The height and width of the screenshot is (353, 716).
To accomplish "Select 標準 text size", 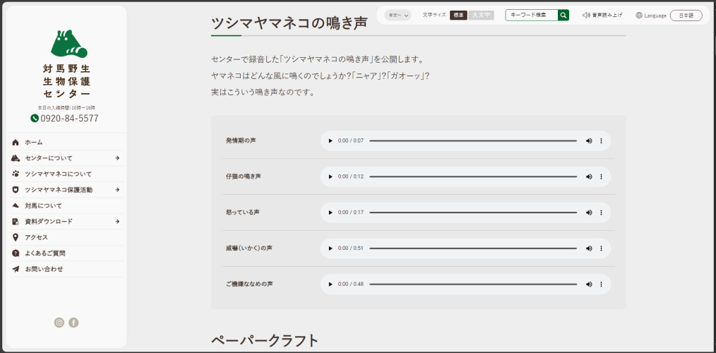I will pyautogui.click(x=458, y=15).
